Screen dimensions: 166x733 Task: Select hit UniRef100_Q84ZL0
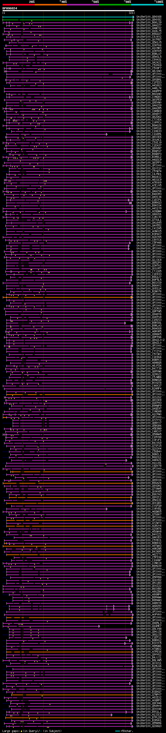(x=149, y=343)
